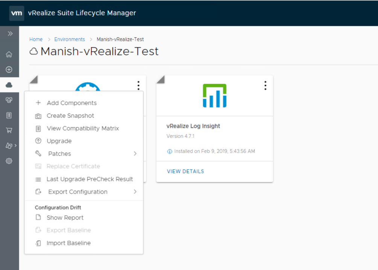Click Upgrade in the context menu
Image resolution: width=378 pixels, height=270 pixels.
59,141
